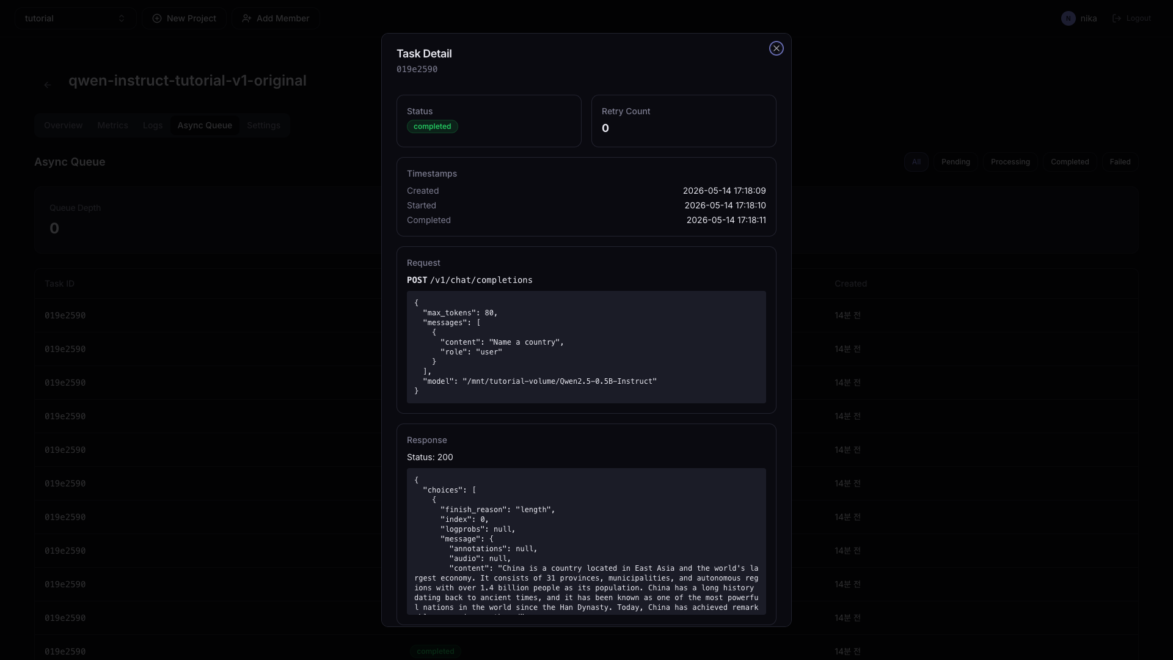Open the Settings tab
This screenshot has width=1173, height=660.
click(x=263, y=125)
